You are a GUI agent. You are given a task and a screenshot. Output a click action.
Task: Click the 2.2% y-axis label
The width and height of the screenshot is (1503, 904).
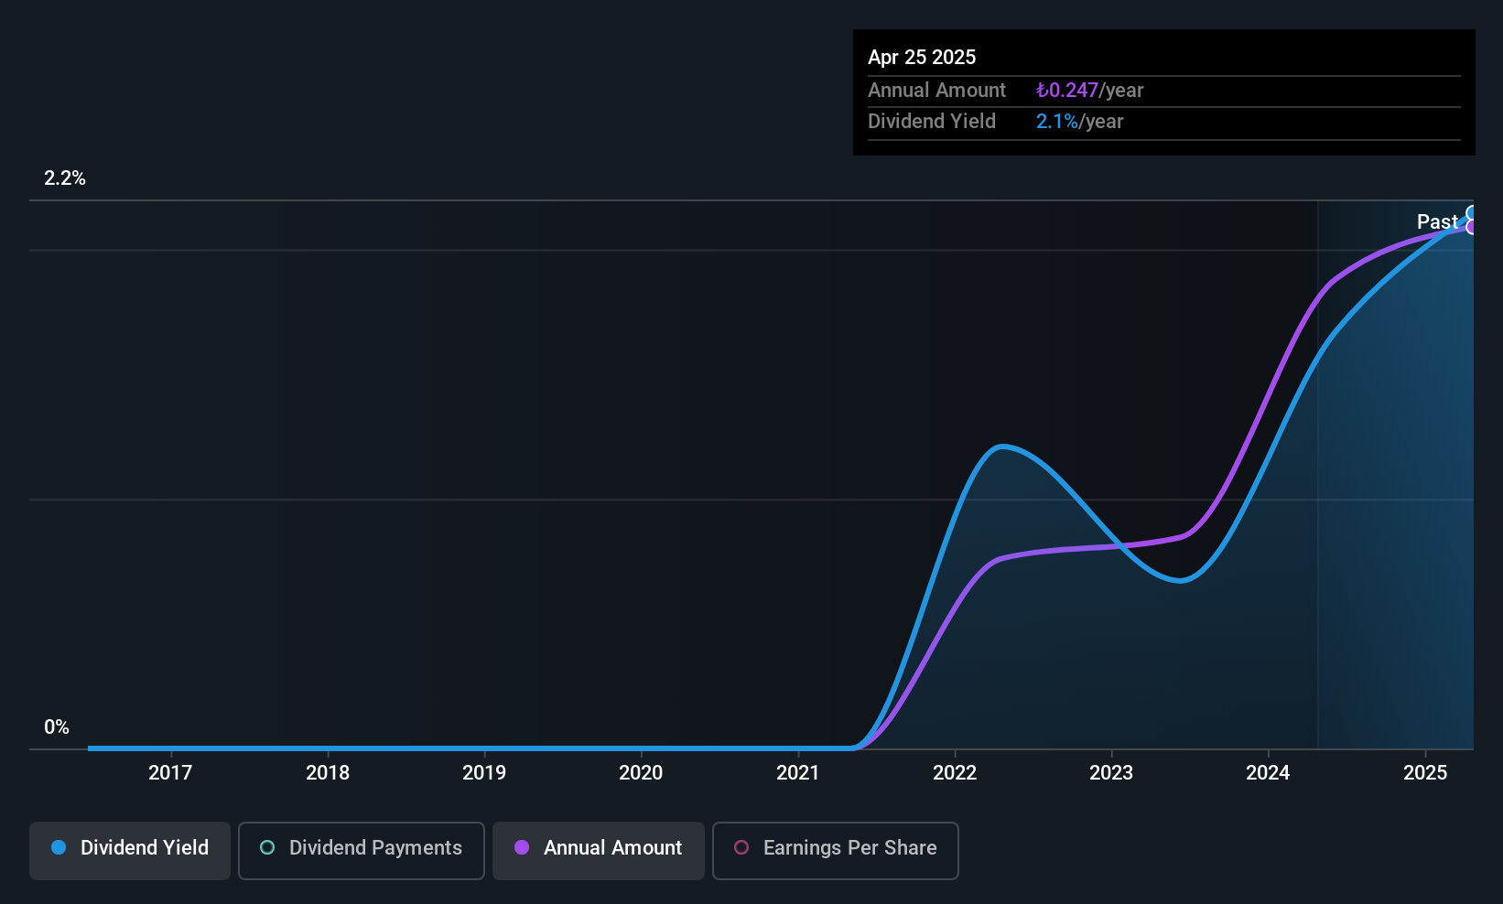click(x=65, y=178)
